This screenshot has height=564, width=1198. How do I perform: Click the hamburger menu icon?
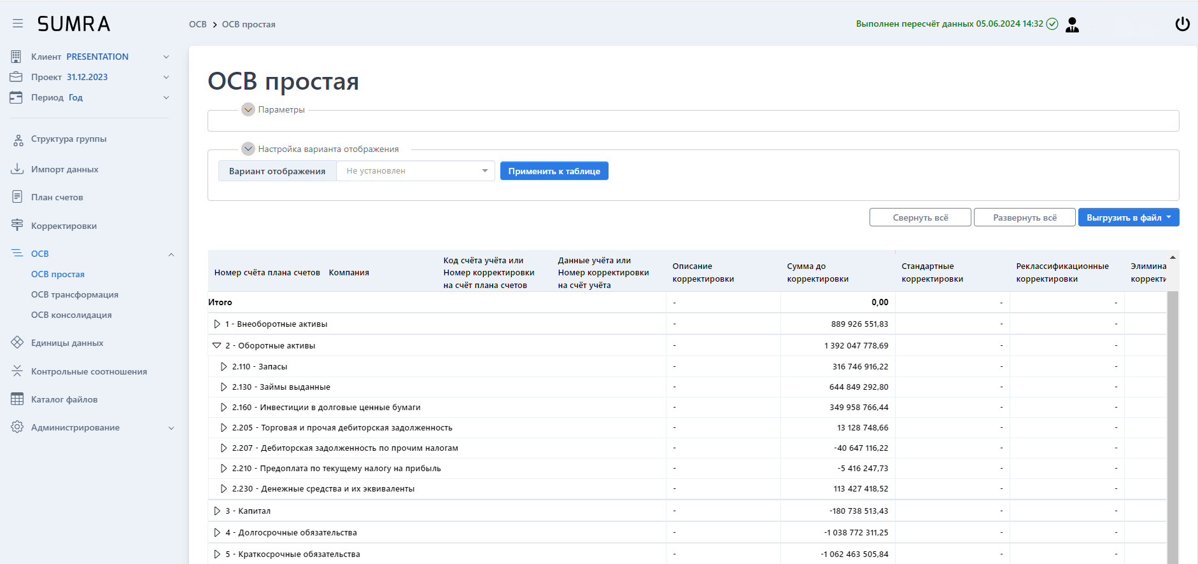tap(18, 24)
